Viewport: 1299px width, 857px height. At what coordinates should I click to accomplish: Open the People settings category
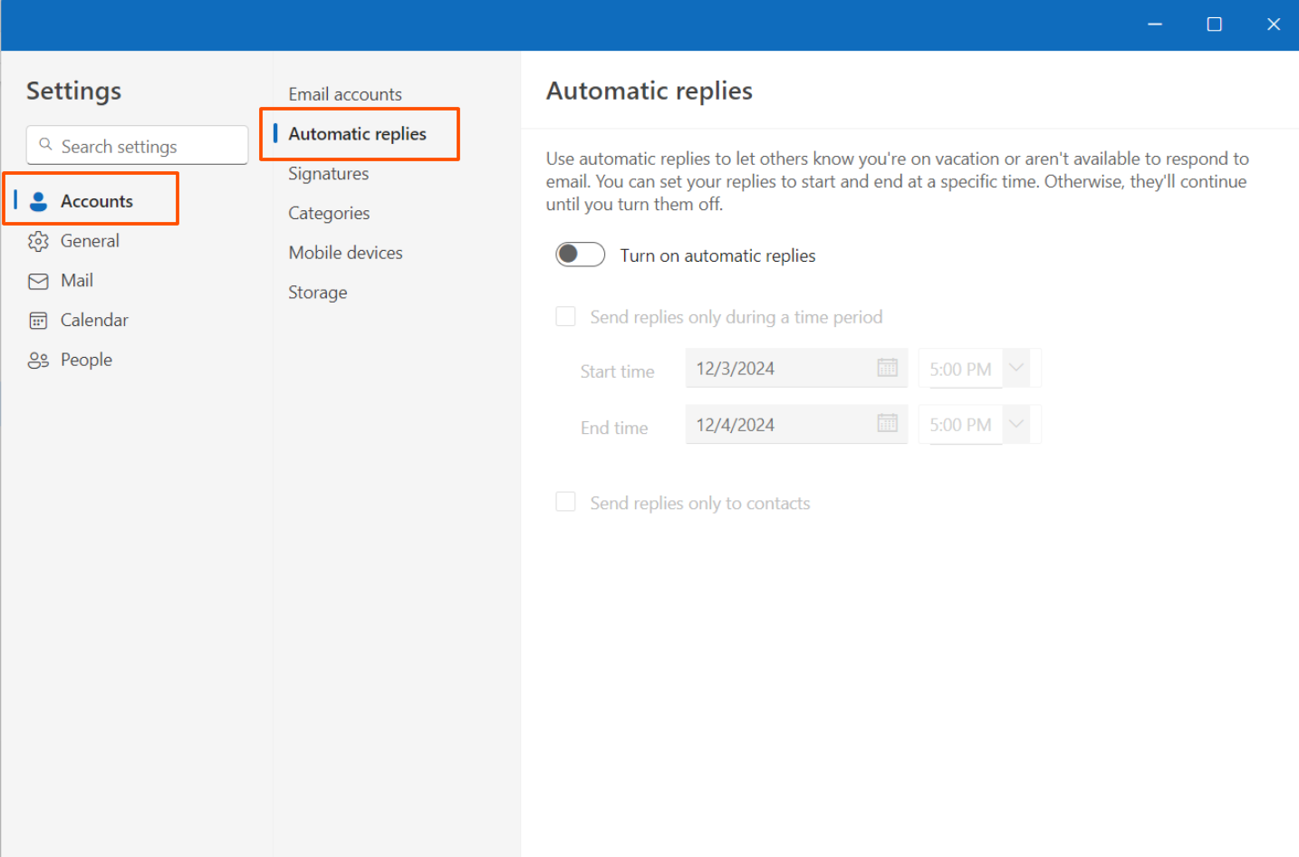pyautogui.click(x=86, y=361)
